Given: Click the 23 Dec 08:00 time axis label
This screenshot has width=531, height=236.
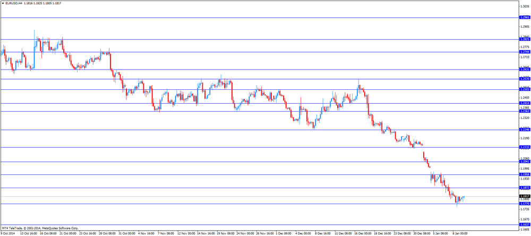Looking at the screenshot, I should click(402, 234).
